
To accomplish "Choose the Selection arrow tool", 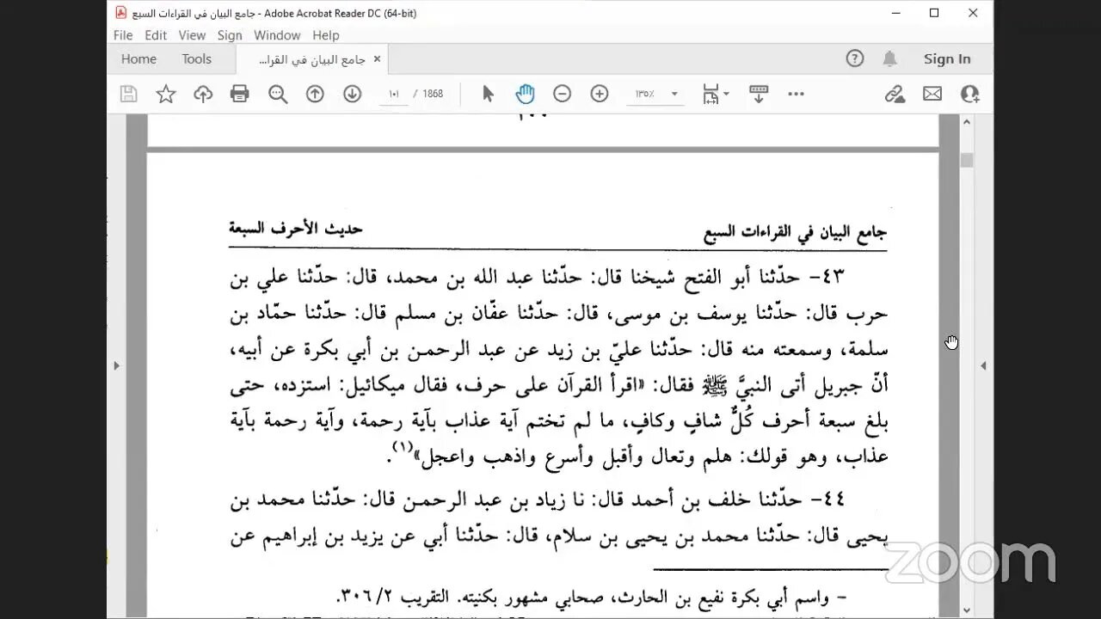I will 488,94.
